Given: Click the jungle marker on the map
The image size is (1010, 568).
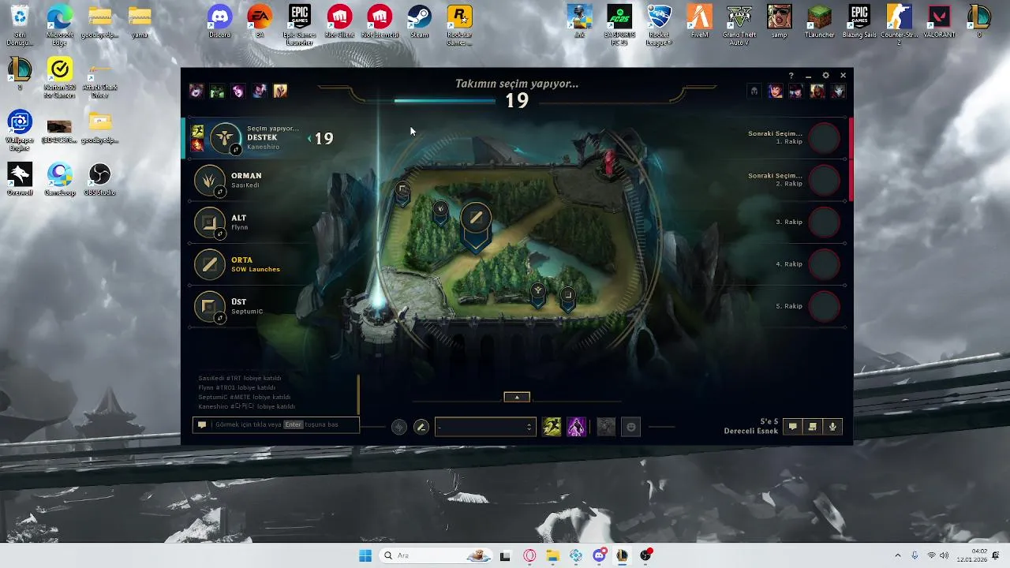Looking at the screenshot, I should point(440,211).
